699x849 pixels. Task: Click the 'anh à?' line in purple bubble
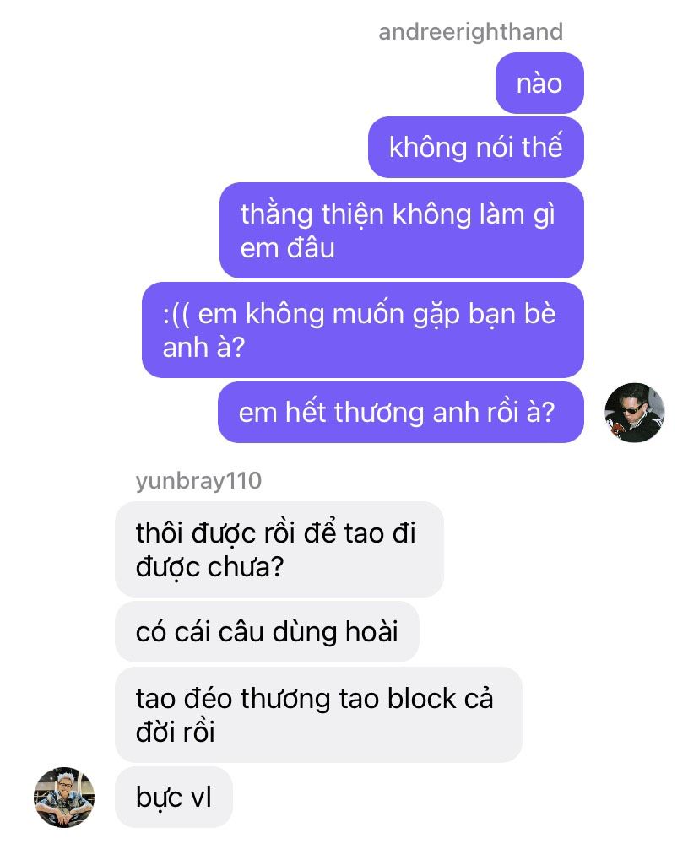click(x=203, y=347)
